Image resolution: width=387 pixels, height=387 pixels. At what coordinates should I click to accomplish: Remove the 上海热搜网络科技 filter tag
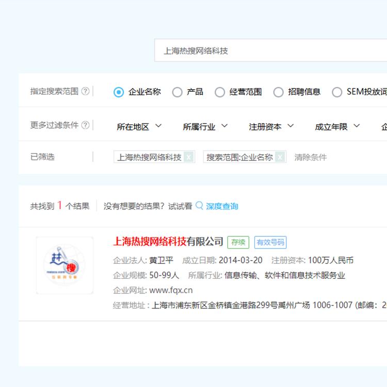[188, 157]
